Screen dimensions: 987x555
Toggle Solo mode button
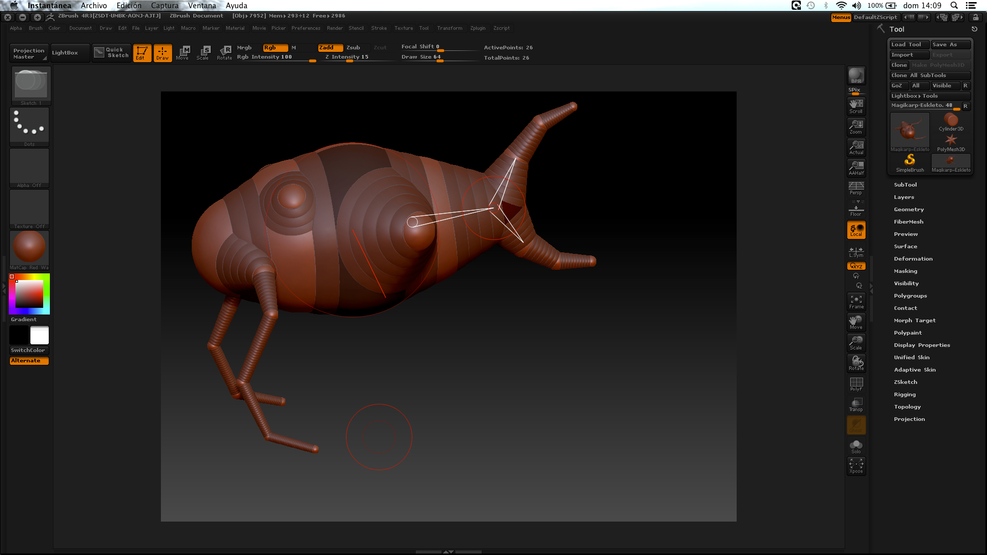[856, 446]
